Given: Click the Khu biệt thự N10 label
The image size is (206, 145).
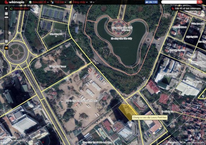Looking at the screenshot, I should 177,50.
